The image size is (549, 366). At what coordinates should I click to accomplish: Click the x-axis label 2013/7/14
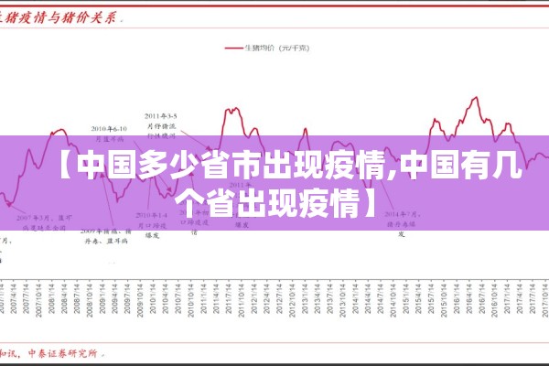329,298
